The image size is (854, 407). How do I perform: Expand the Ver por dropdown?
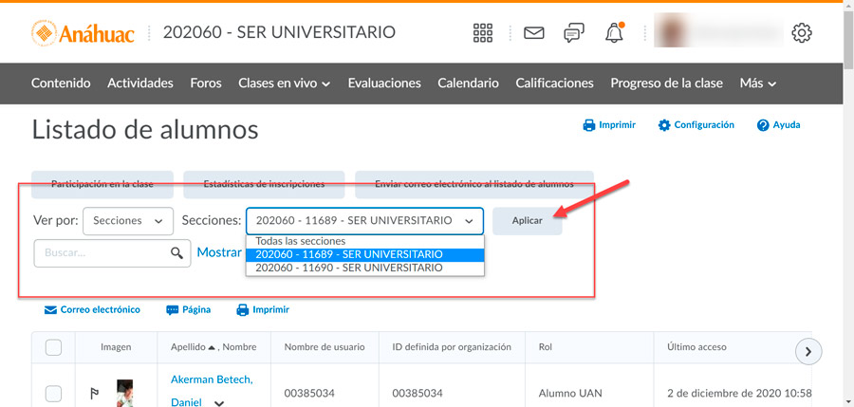[x=128, y=220]
